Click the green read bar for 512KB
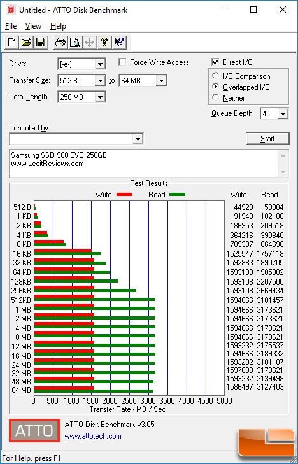Screen dimensions: 298x464 click(x=94, y=300)
